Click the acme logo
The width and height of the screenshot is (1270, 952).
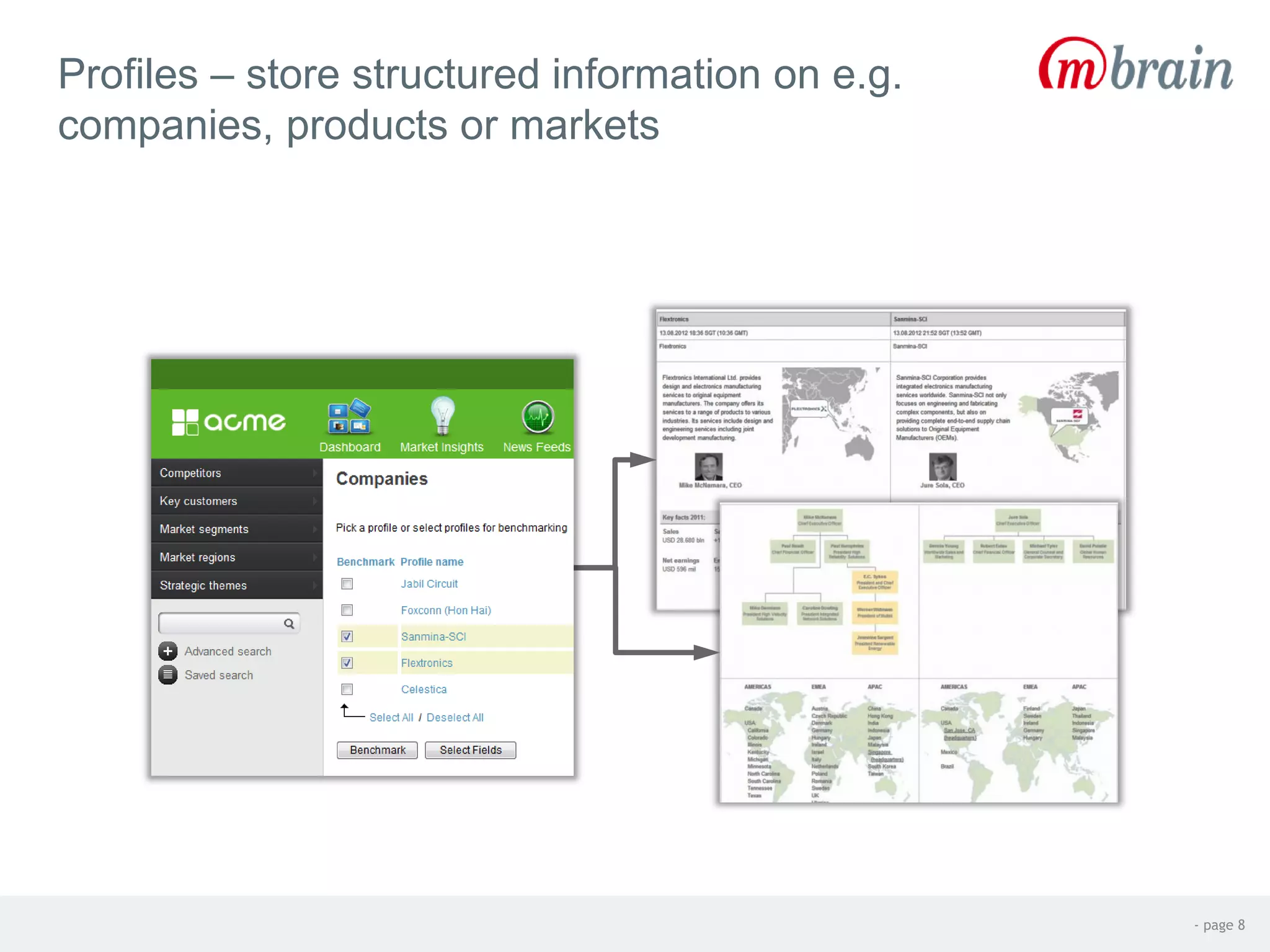click(229, 422)
